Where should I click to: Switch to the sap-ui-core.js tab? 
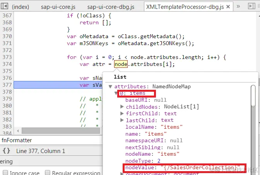pos(58,7)
